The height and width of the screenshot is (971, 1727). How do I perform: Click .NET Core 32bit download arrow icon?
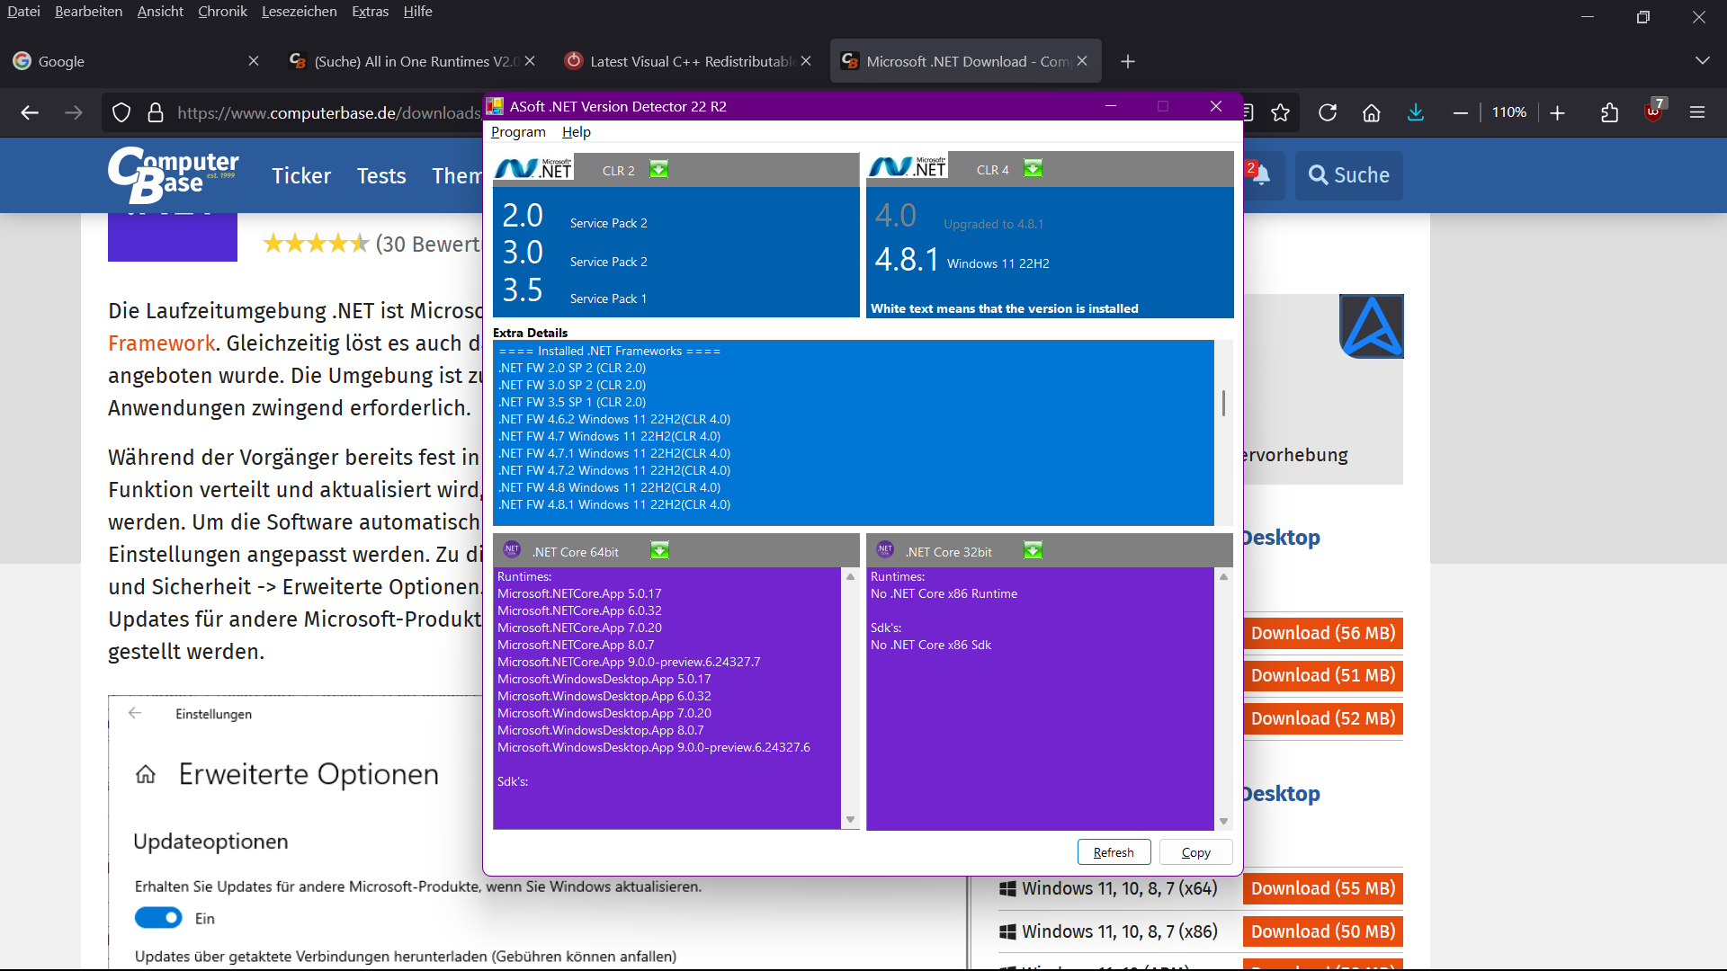point(1033,551)
